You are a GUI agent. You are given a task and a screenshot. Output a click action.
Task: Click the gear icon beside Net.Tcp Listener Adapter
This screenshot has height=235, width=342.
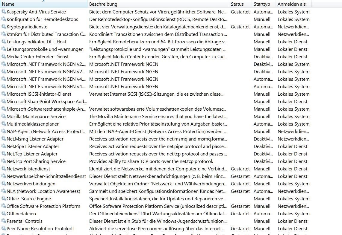[x=4, y=154]
